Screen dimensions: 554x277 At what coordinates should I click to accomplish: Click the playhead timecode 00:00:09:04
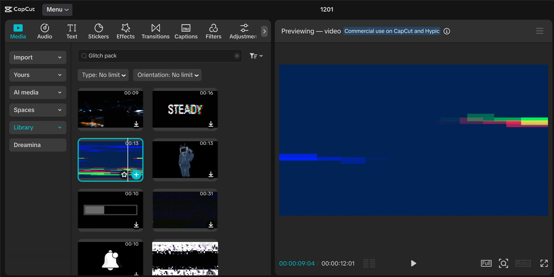[297, 263]
